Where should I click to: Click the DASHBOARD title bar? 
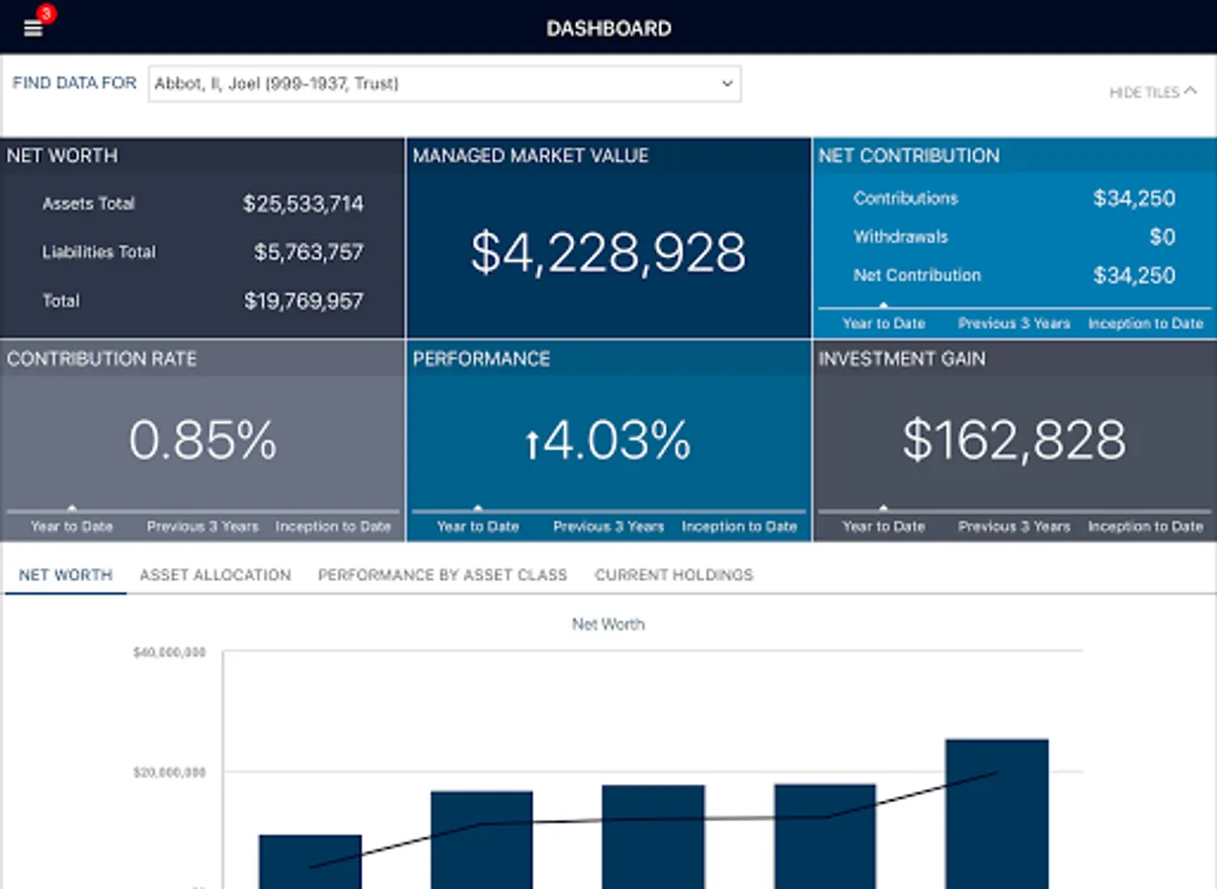(x=608, y=28)
